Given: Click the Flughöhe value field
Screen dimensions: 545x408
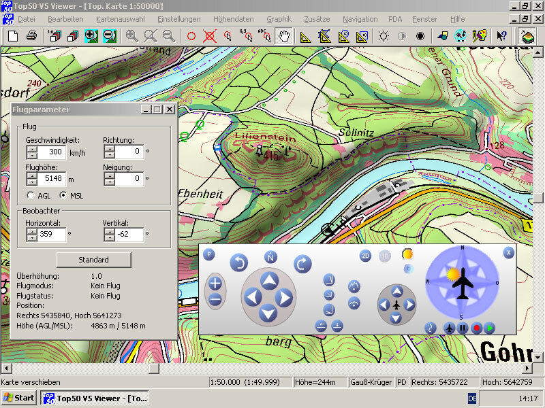Looking at the screenshot, I should [x=51, y=179].
